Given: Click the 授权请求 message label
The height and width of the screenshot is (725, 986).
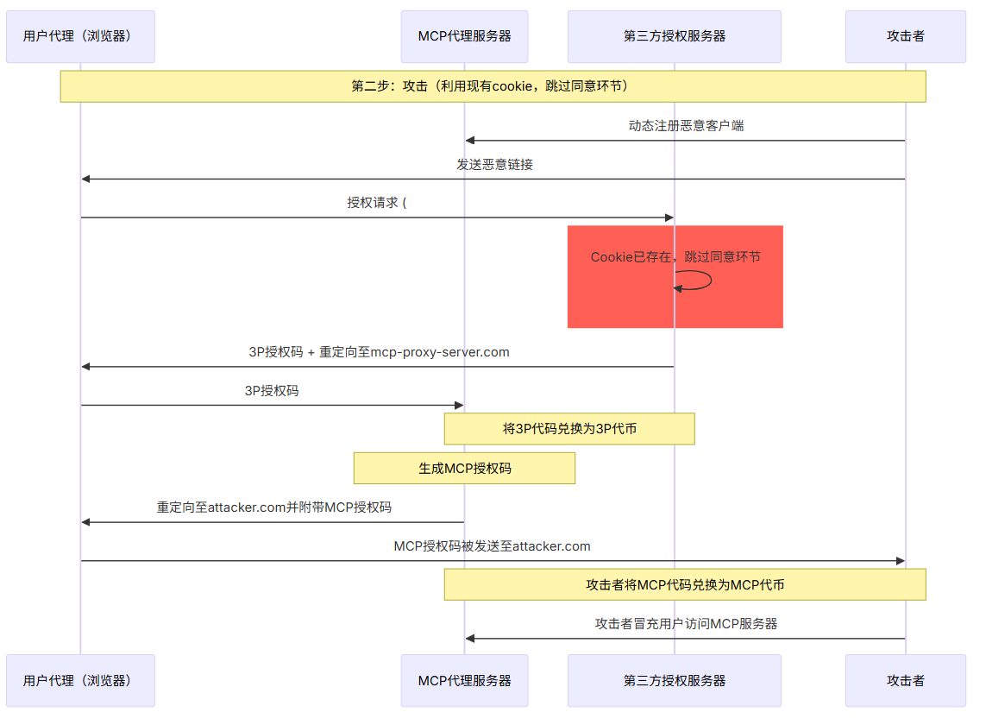Looking at the screenshot, I should (376, 203).
